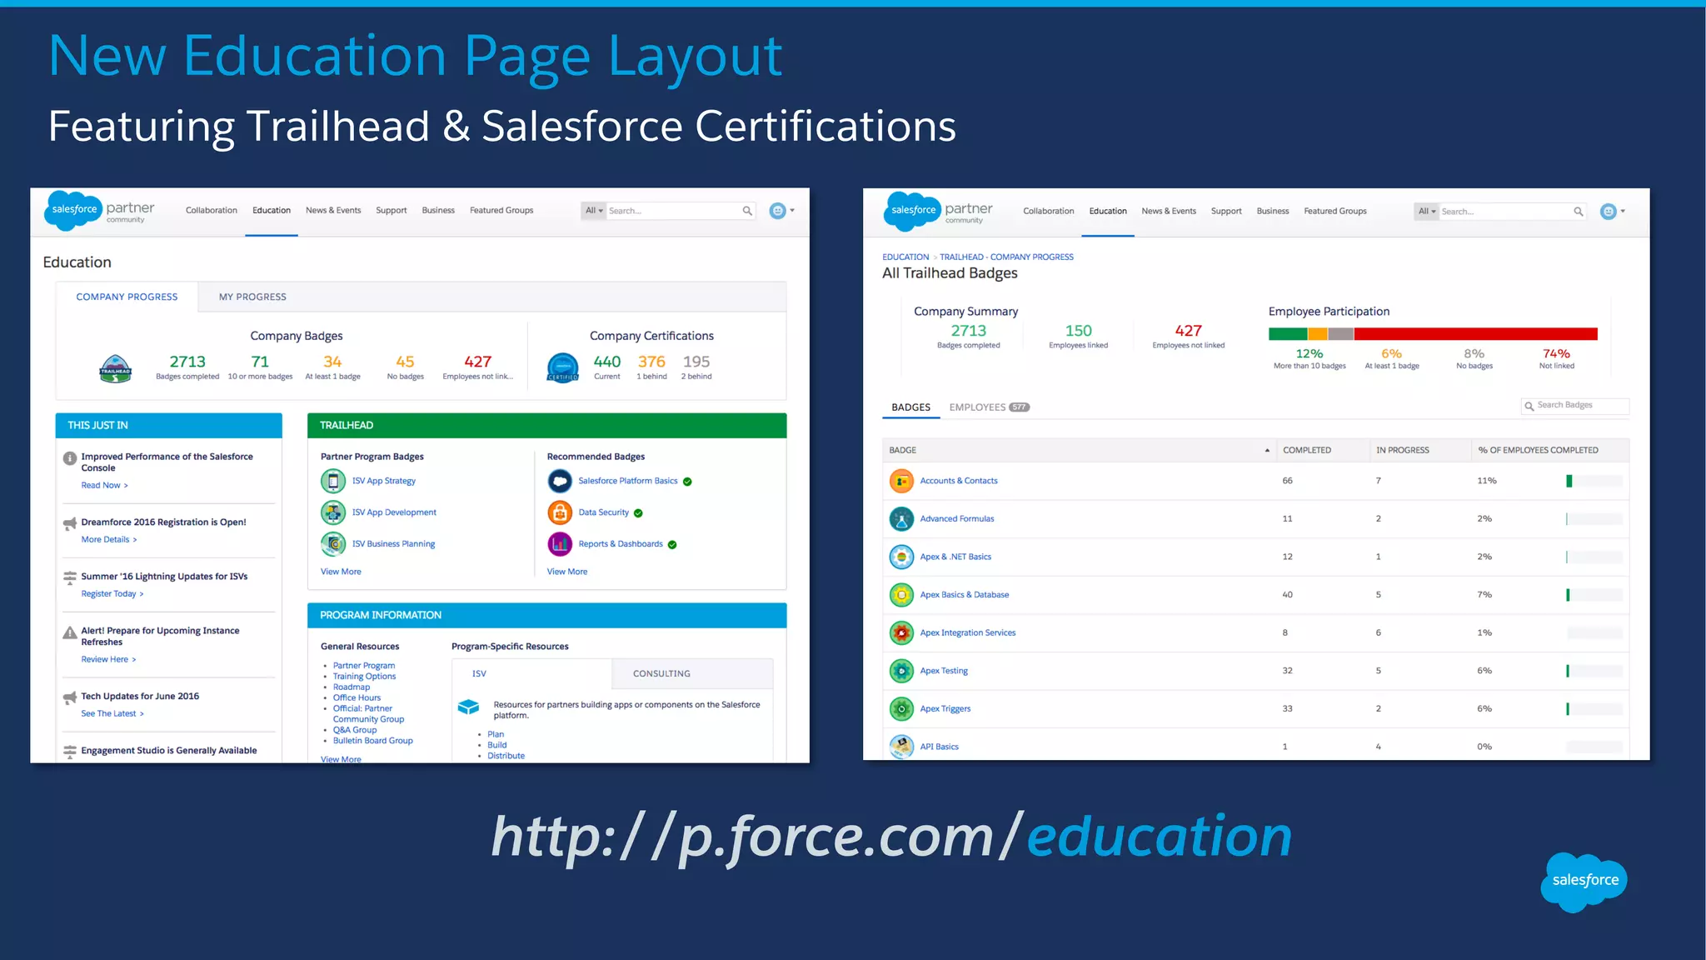Click Apex Triggers badge icon

[901, 709]
